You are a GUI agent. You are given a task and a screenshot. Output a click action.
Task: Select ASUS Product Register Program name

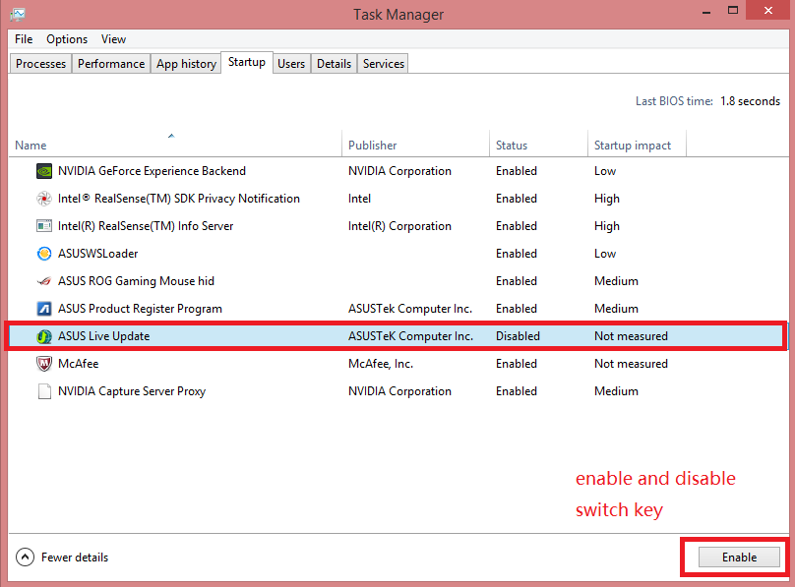tap(140, 309)
